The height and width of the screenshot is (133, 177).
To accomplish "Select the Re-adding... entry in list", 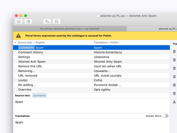I will 27,85.
